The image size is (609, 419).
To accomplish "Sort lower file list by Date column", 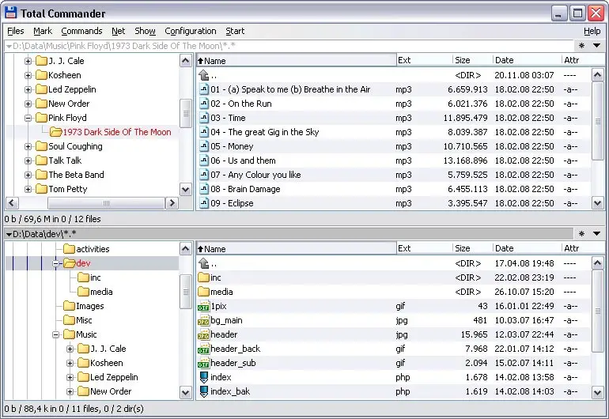I will [x=525, y=248].
